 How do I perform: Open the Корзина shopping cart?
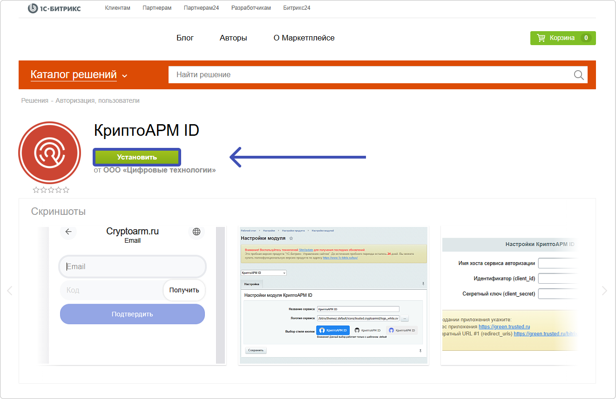[563, 38]
